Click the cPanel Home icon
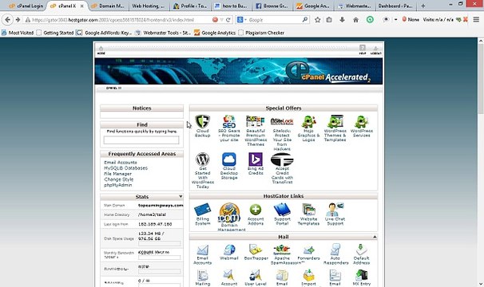Screen dimensions: 484x287 101,49
